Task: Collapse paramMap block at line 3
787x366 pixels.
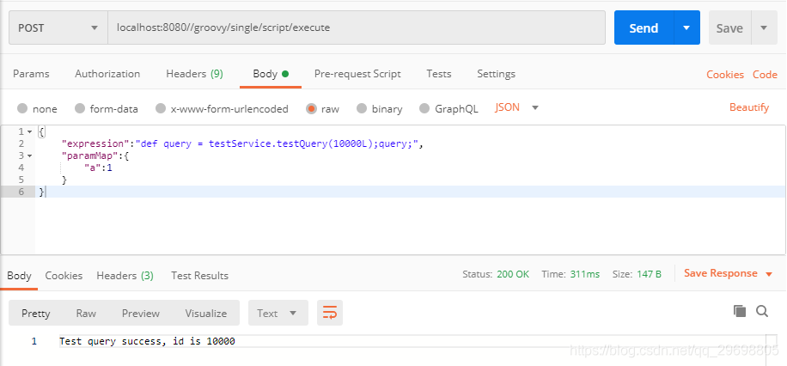Action: coord(29,156)
